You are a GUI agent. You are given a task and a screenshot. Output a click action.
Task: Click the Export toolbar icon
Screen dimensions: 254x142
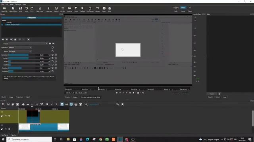point(104,9)
